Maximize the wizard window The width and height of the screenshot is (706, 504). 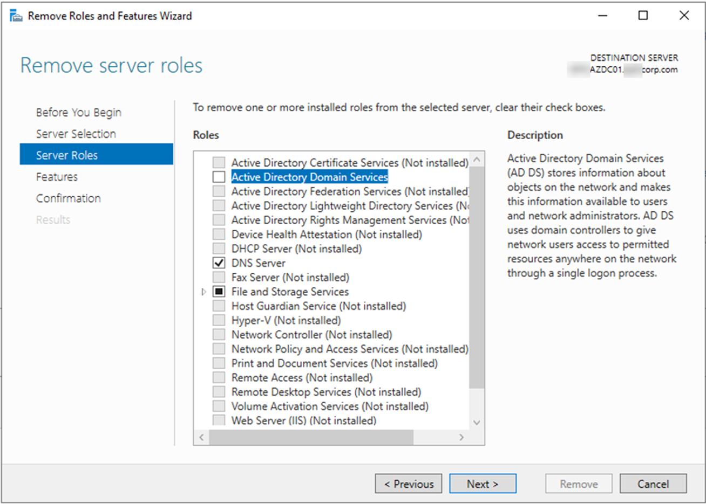click(x=643, y=16)
